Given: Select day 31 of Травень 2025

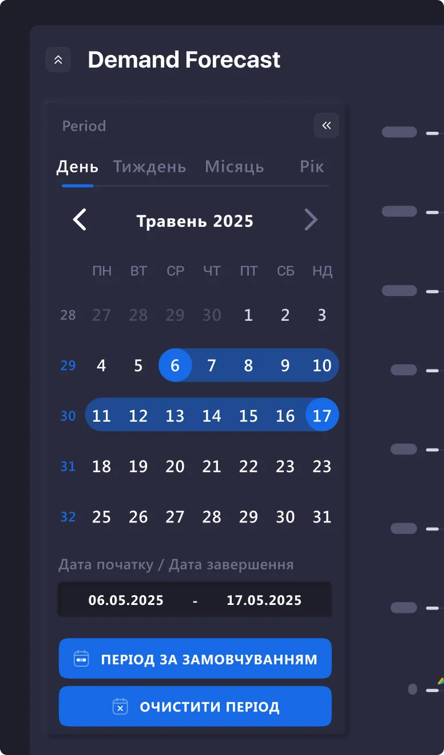Looking at the screenshot, I should 322,517.
